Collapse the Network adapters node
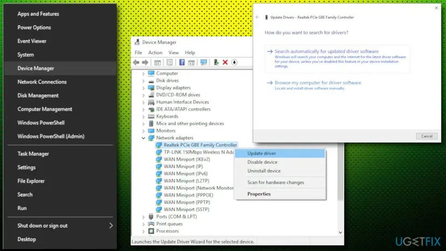Viewport: 446px width, 251px height. pyautogui.click(x=143, y=138)
